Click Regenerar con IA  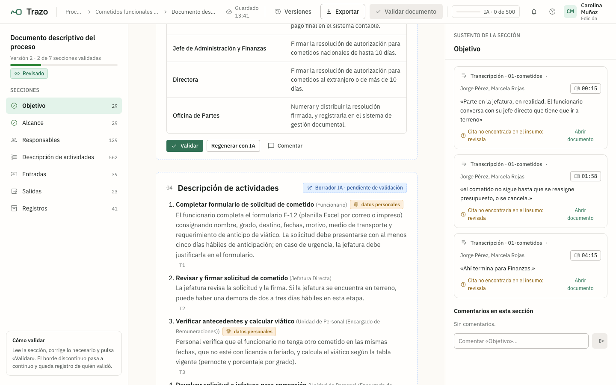233,146
